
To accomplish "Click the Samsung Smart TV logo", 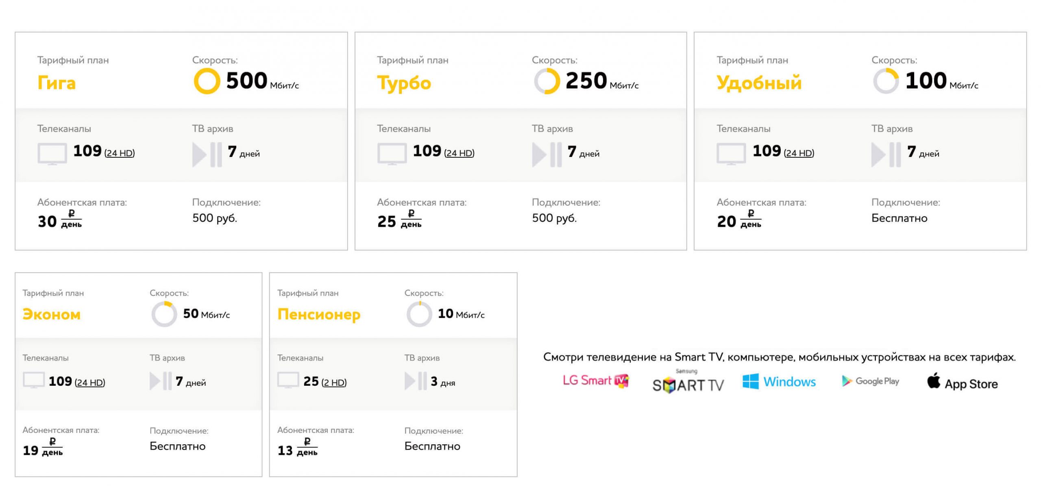I will pyautogui.click(x=688, y=381).
